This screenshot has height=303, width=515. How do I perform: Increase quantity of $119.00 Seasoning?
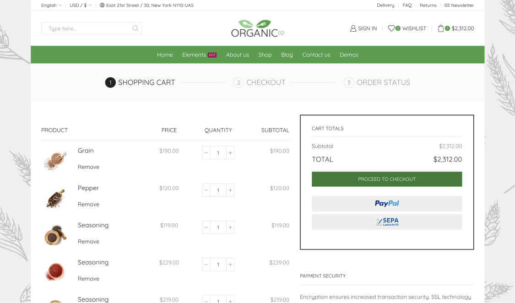coord(230,227)
